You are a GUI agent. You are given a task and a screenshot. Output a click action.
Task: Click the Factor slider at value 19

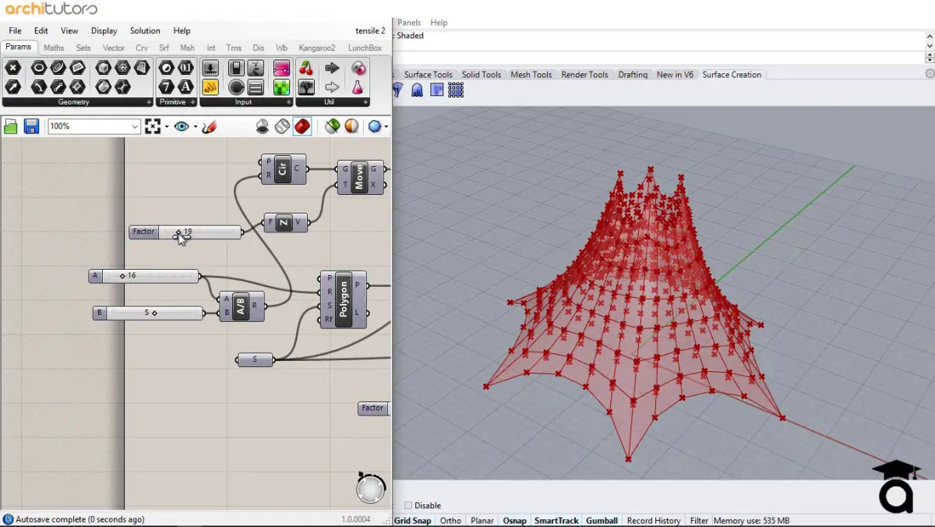(x=185, y=232)
